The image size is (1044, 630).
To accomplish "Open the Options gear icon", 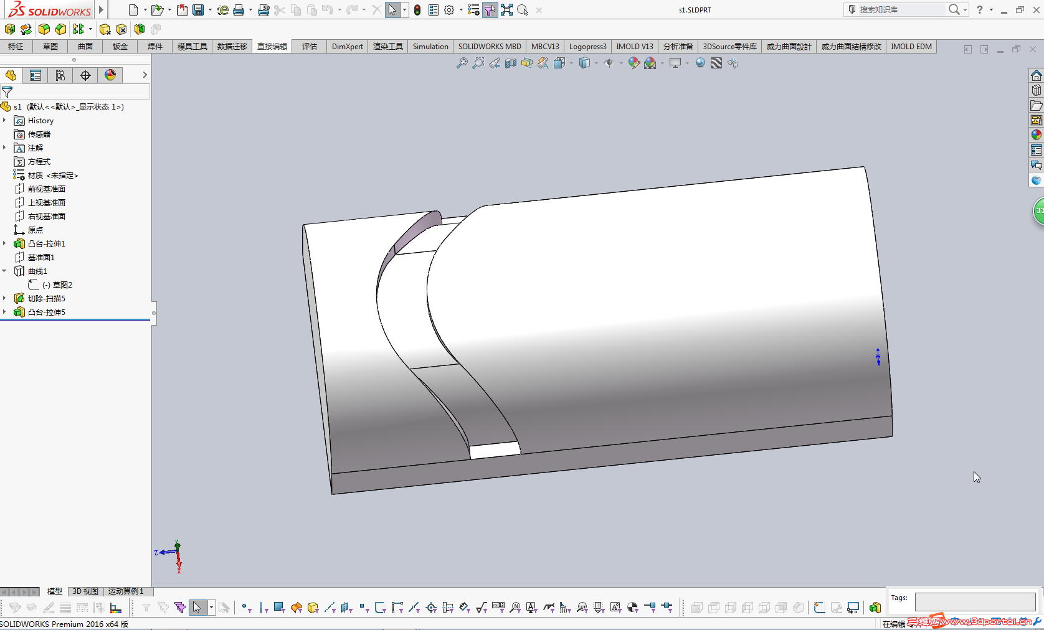I will tap(449, 10).
